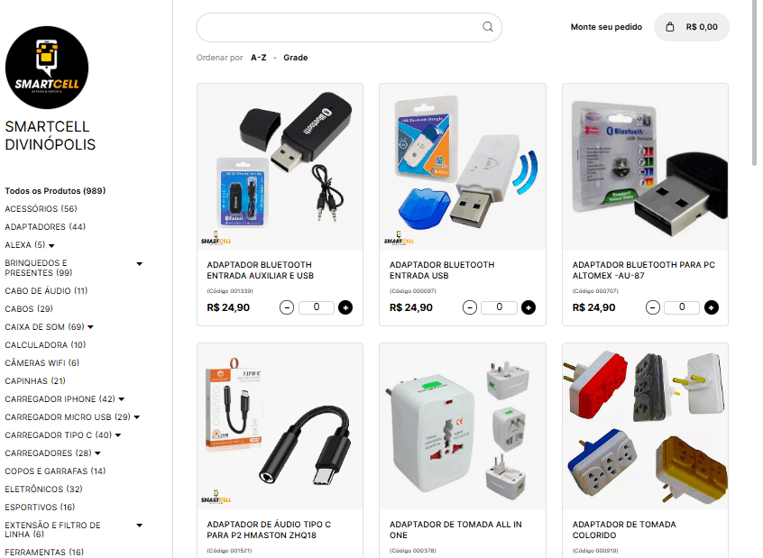Expand Carregador iPhone subcategories arrow

click(122, 399)
